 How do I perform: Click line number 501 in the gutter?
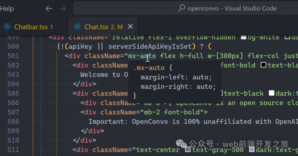pyautogui.click(x=13, y=56)
